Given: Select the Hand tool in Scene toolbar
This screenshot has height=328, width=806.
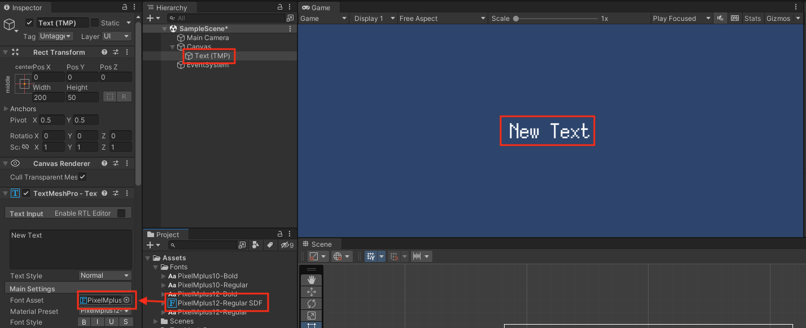Looking at the screenshot, I should pos(312,279).
